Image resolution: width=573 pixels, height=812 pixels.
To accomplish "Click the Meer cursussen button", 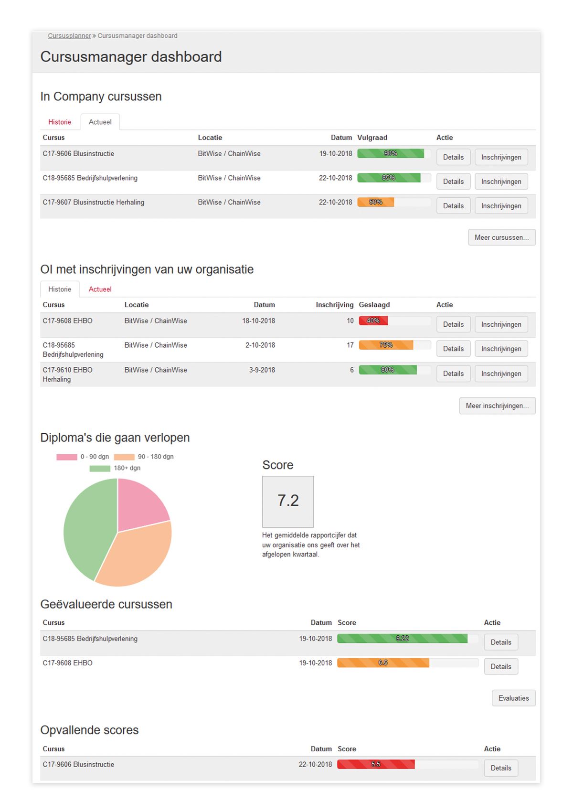I will (501, 237).
